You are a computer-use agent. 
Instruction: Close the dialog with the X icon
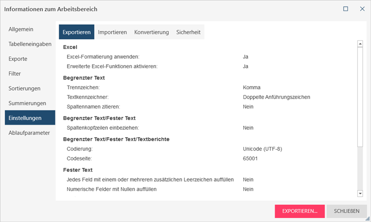point(362,9)
